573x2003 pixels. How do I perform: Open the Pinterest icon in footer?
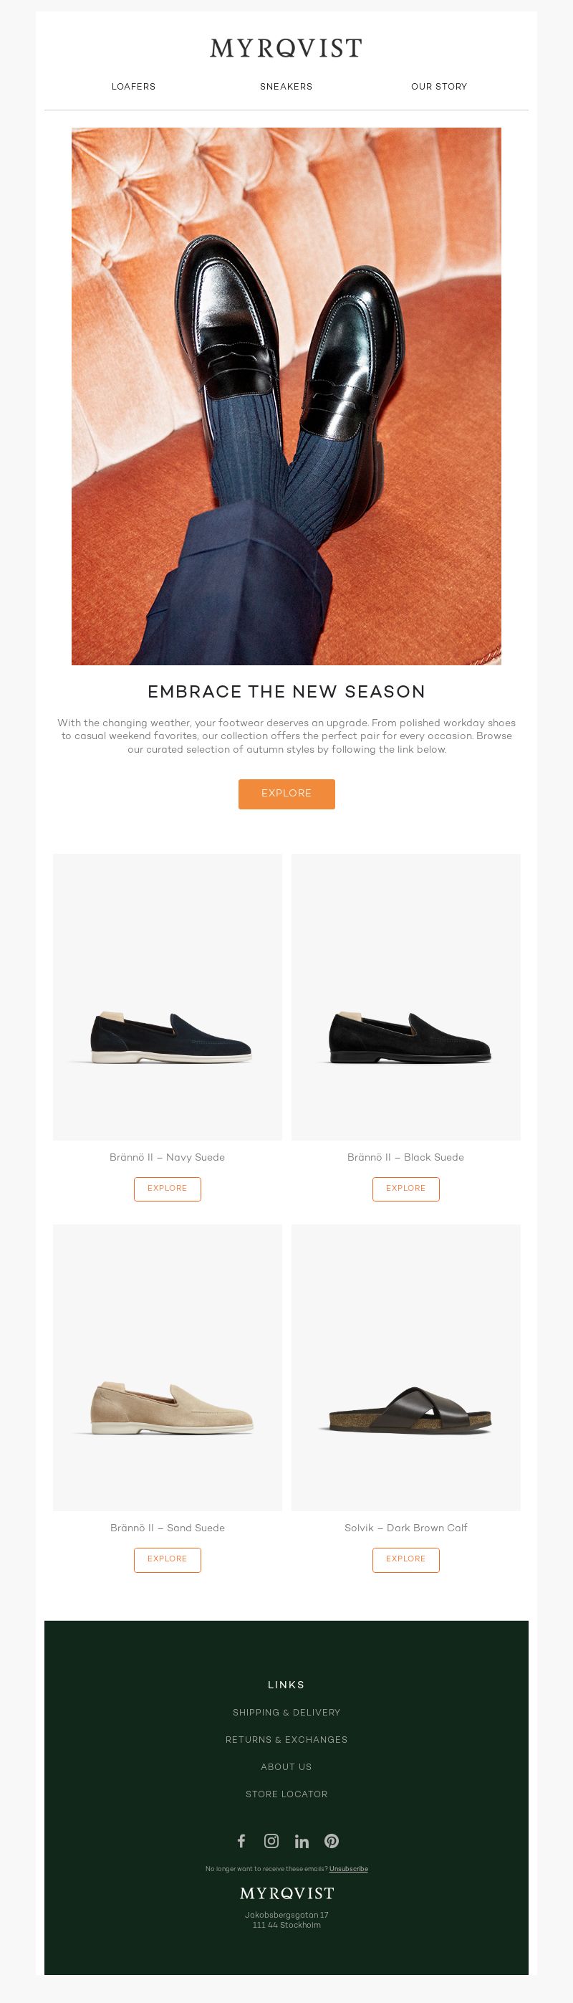point(332,1840)
